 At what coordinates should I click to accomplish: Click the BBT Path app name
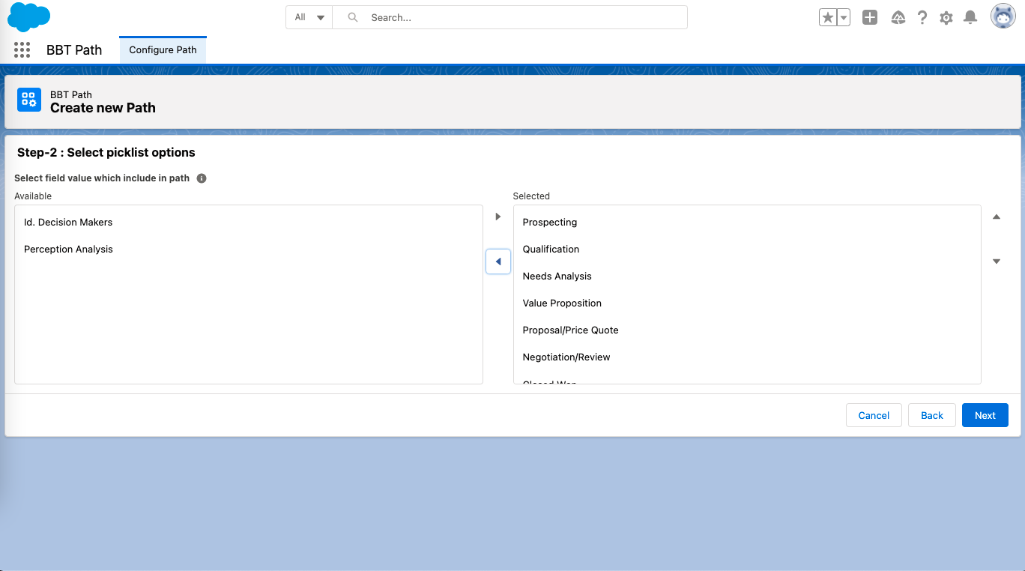74,50
